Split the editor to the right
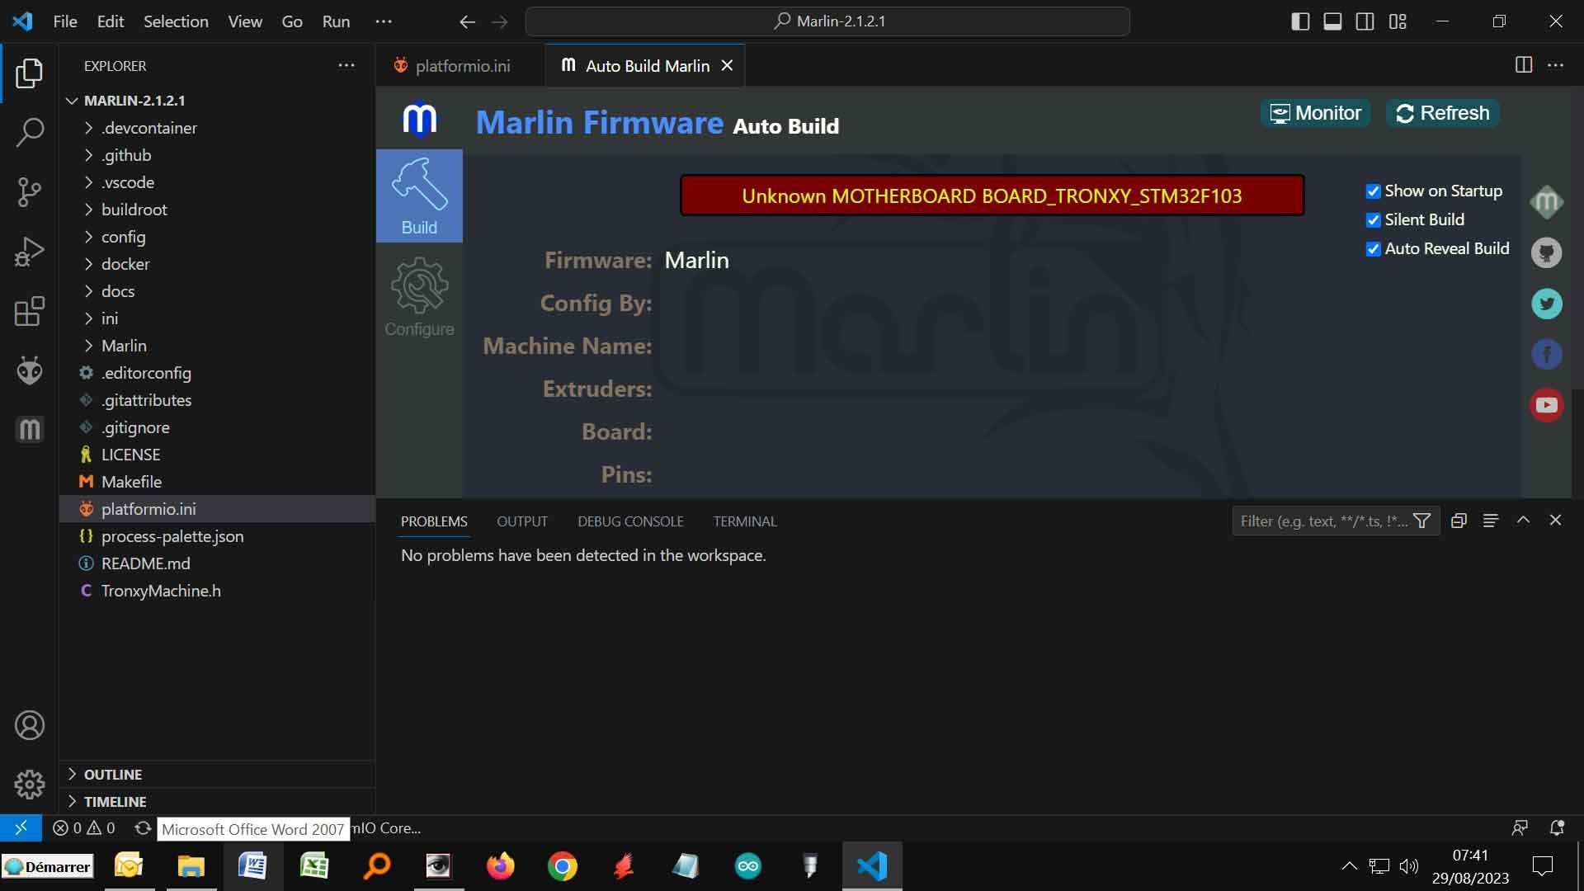This screenshot has width=1584, height=891. click(x=1524, y=65)
